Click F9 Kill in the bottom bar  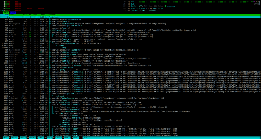[76, 137]
